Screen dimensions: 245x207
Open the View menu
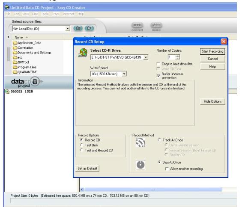(25, 14)
